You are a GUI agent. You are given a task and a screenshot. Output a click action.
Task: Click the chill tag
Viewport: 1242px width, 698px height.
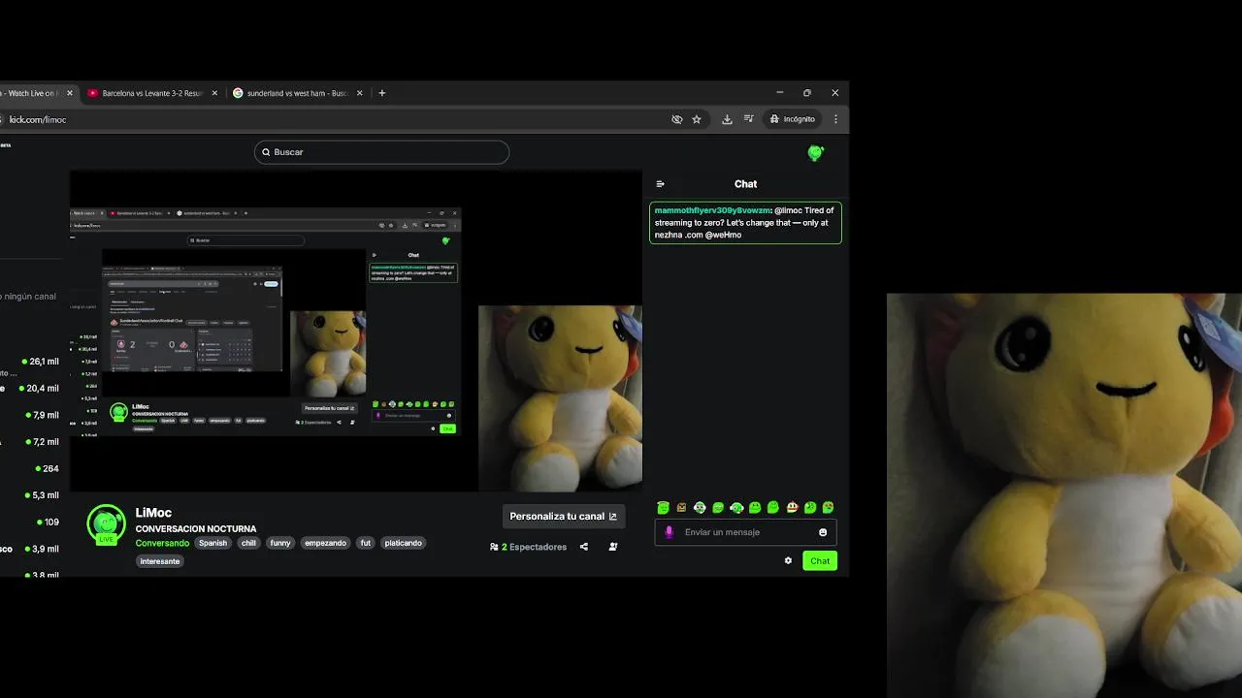pos(248,543)
